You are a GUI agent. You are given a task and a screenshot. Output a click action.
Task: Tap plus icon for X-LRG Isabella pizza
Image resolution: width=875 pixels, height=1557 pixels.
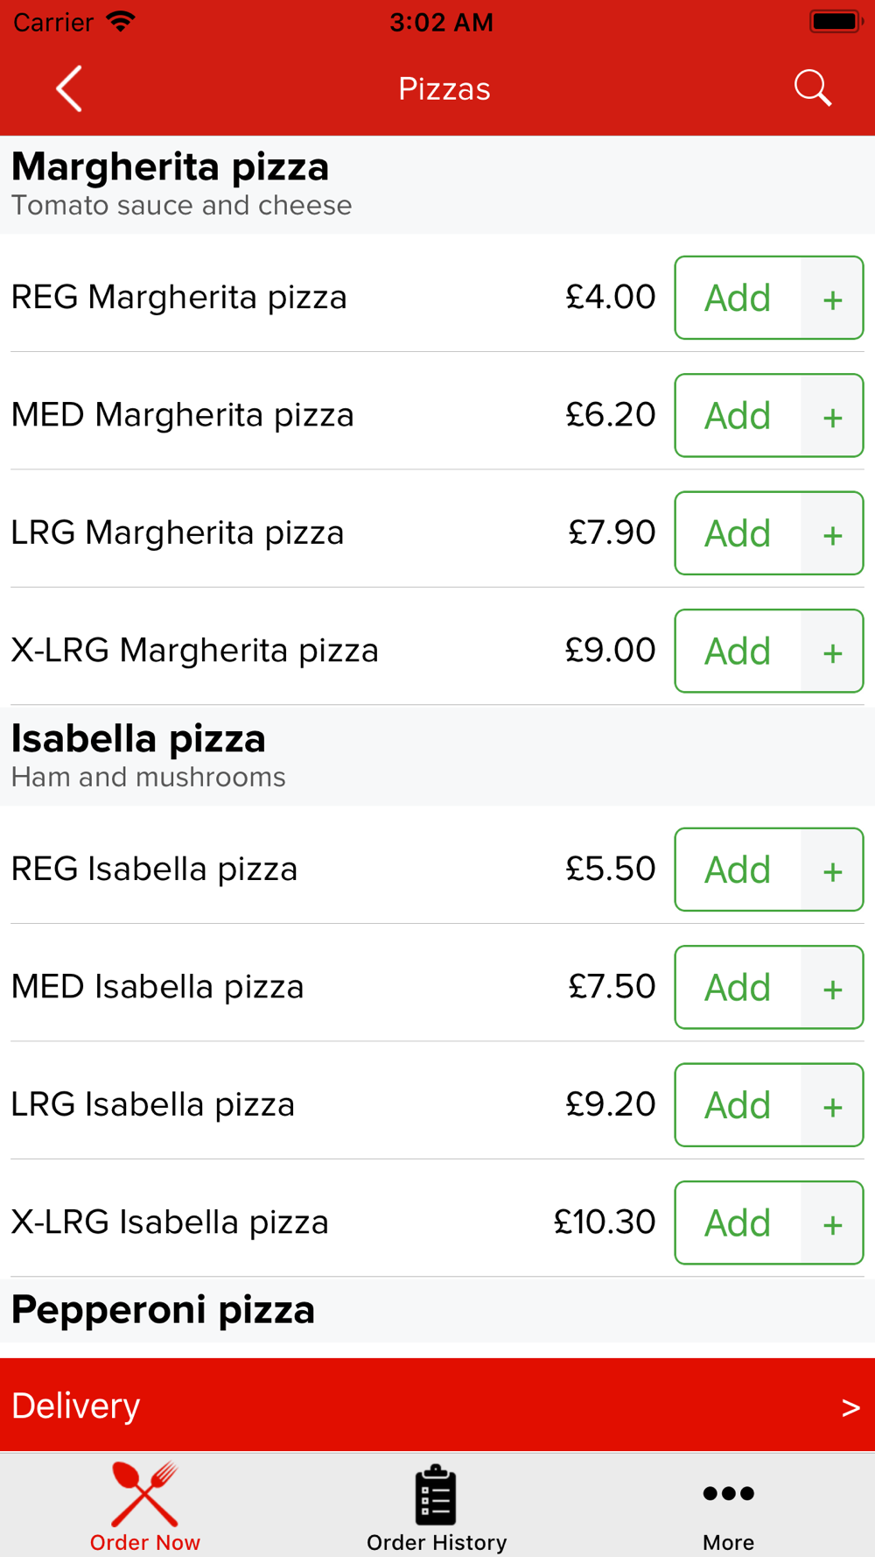[832, 1223]
